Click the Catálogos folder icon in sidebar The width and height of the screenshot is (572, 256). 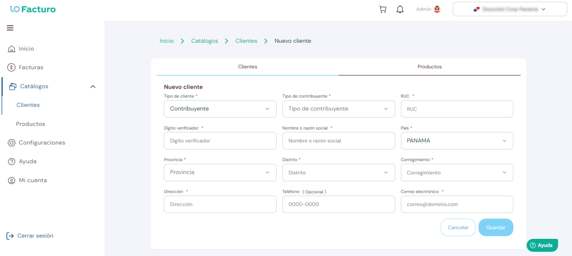pyautogui.click(x=13, y=86)
